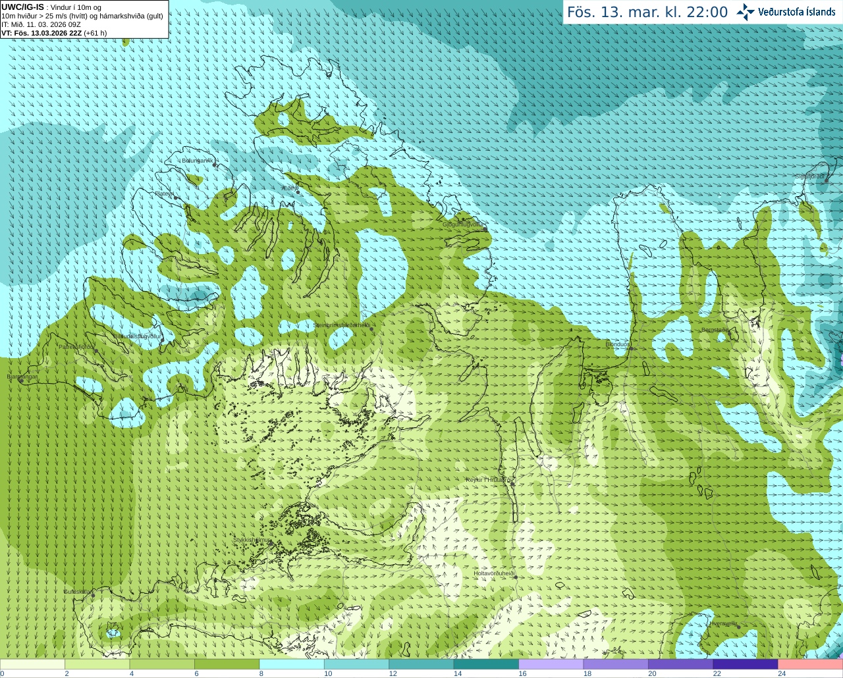Click the 8–10 m/s light cyan legend swatch
This screenshot has width=843, height=678.
(x=292, y=664)
